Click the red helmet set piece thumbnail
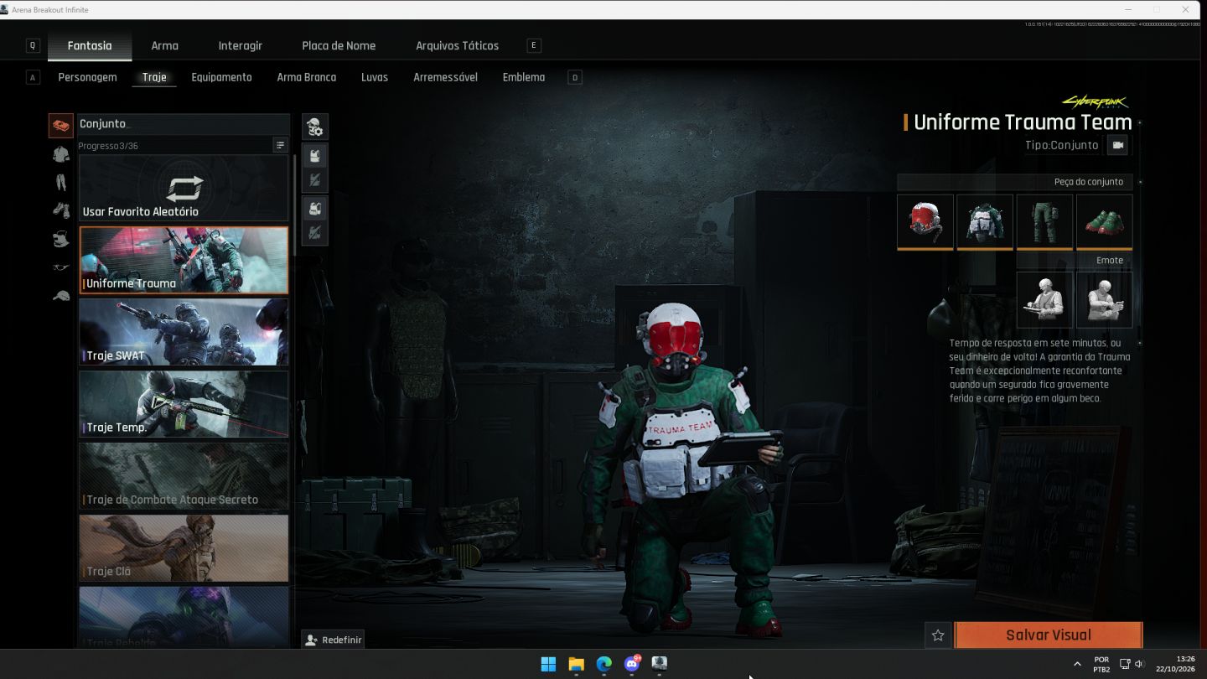The width and height of the screenshot is (1207, 679). (x=925, y=222)
